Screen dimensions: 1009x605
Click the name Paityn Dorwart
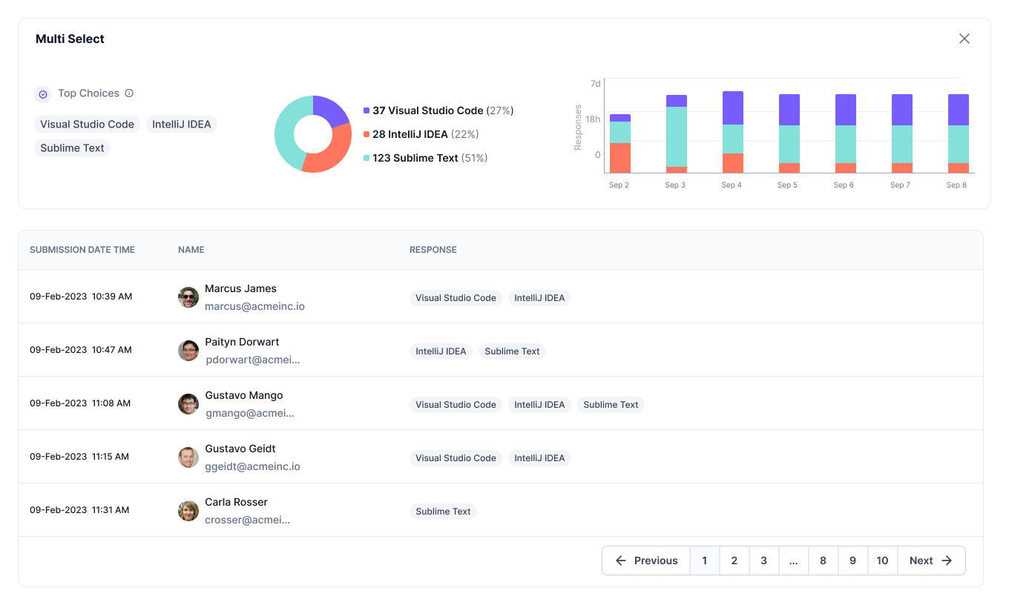[242, 342]
